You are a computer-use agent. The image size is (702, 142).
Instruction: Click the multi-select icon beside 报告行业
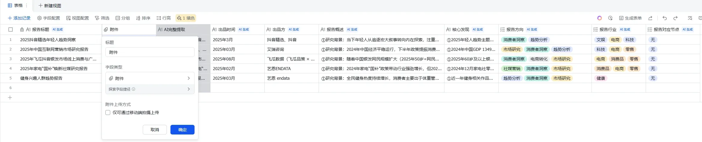click(596, 29)
